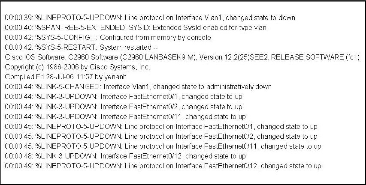This screenshot has width=366, height=185.
Task: Select the SYS-5-RESTART System restarted line
Action: [82, 47]
